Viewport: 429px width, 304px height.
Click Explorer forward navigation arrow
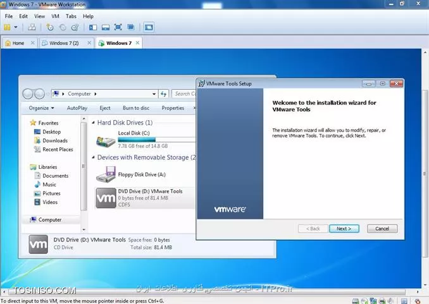[x=40, y=94]
